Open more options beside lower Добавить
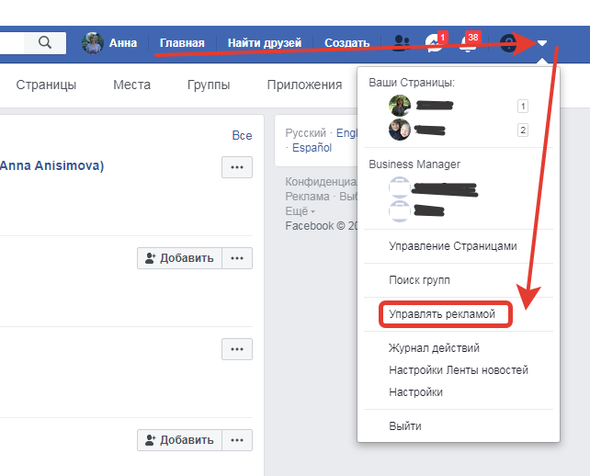This screenshot has height=476, width=590. [x=237, y=440]
